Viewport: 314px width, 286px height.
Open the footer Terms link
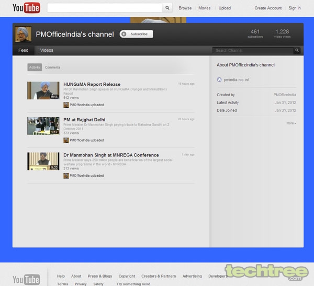point(63,284)
